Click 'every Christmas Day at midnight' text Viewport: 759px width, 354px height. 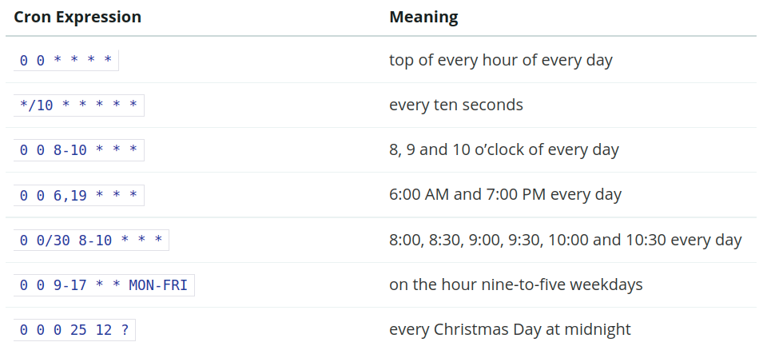click(511, 330)
